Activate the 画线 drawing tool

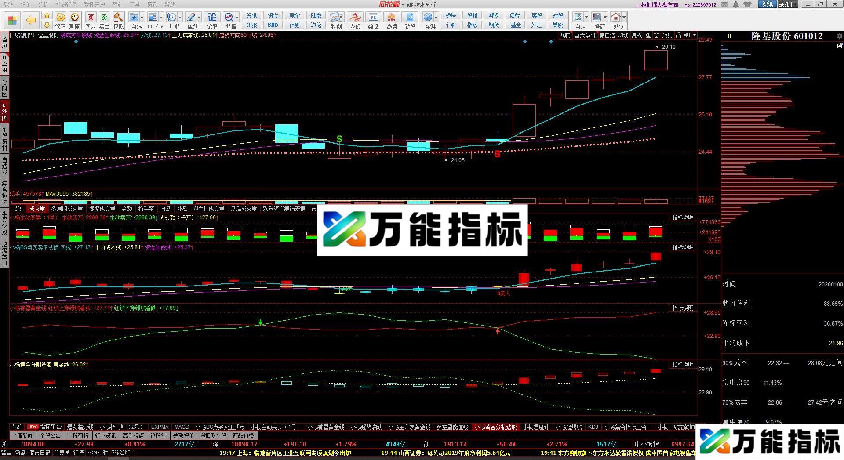[191, 18]
